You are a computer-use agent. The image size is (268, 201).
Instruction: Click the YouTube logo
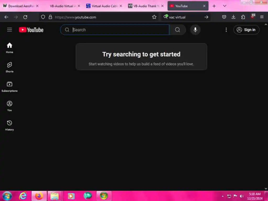pyautogui.click(x=31, y=30)
